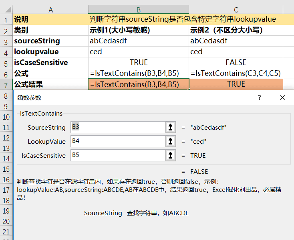Select cell A5 labeled isCaseSensitive
This screenshot has width=294, height=240.
pyautogui.click(x=50, y=63)
